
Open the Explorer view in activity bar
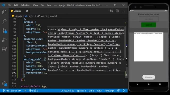4,12
